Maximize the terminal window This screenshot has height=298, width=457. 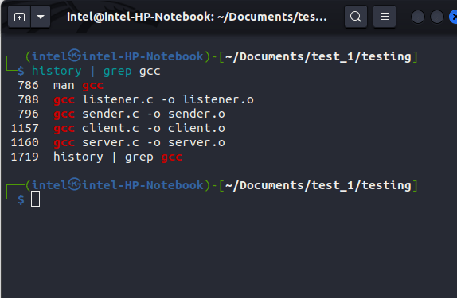click(x=436, y=17)
